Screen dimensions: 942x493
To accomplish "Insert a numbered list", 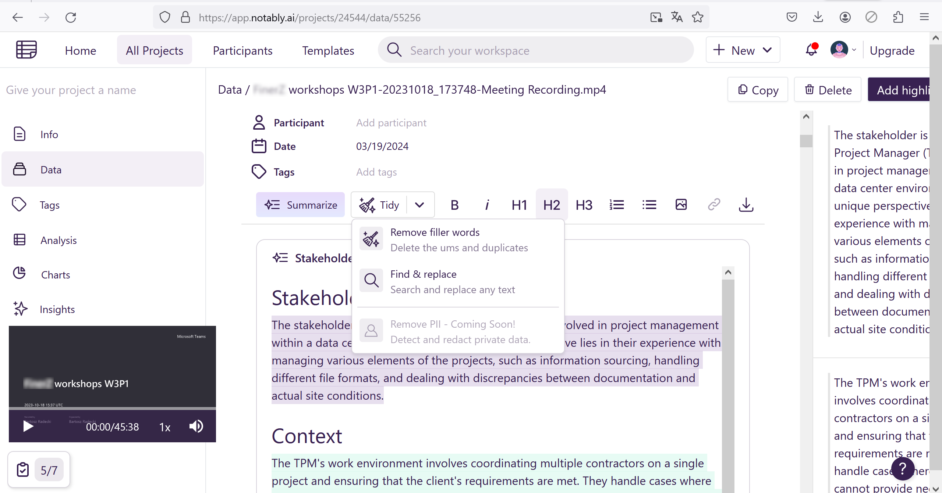I will [x=617, y=205].
